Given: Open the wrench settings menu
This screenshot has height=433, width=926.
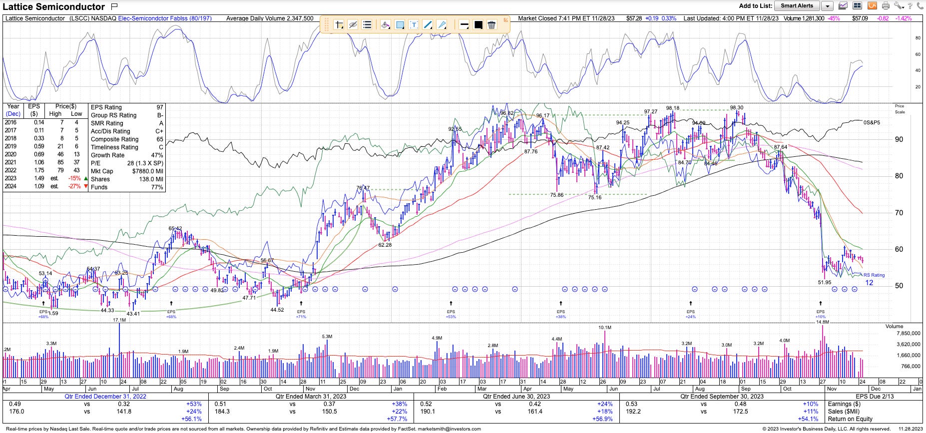Looking at the screenshot, I should click(899, 6).
